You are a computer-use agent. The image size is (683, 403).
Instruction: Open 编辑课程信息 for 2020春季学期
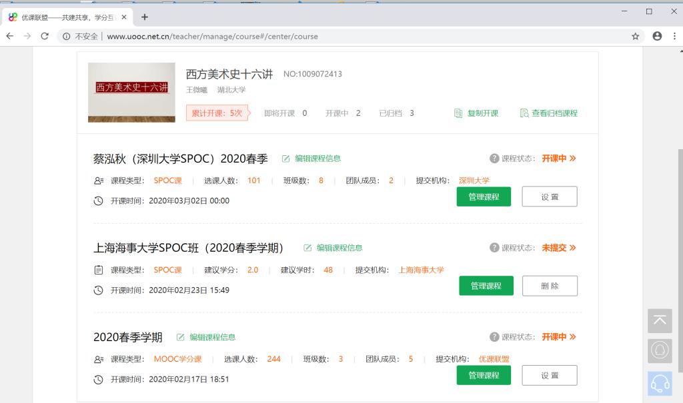tap(212, 337)
